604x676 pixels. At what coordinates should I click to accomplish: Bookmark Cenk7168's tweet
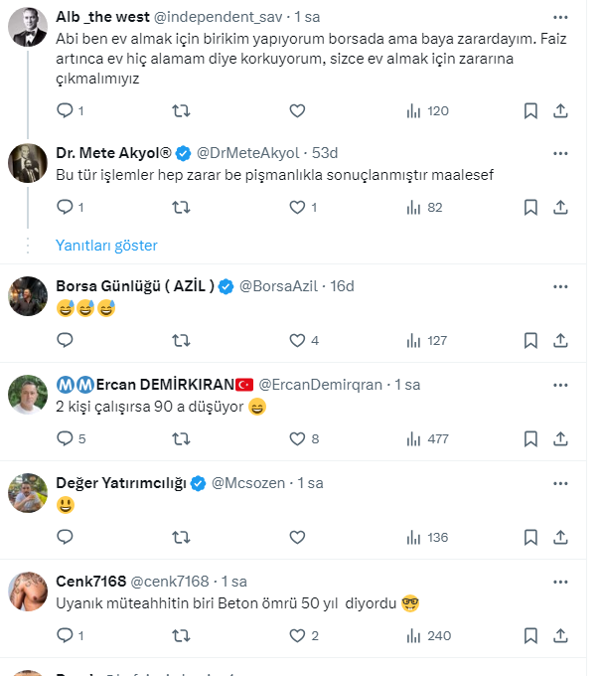[530, 634]
